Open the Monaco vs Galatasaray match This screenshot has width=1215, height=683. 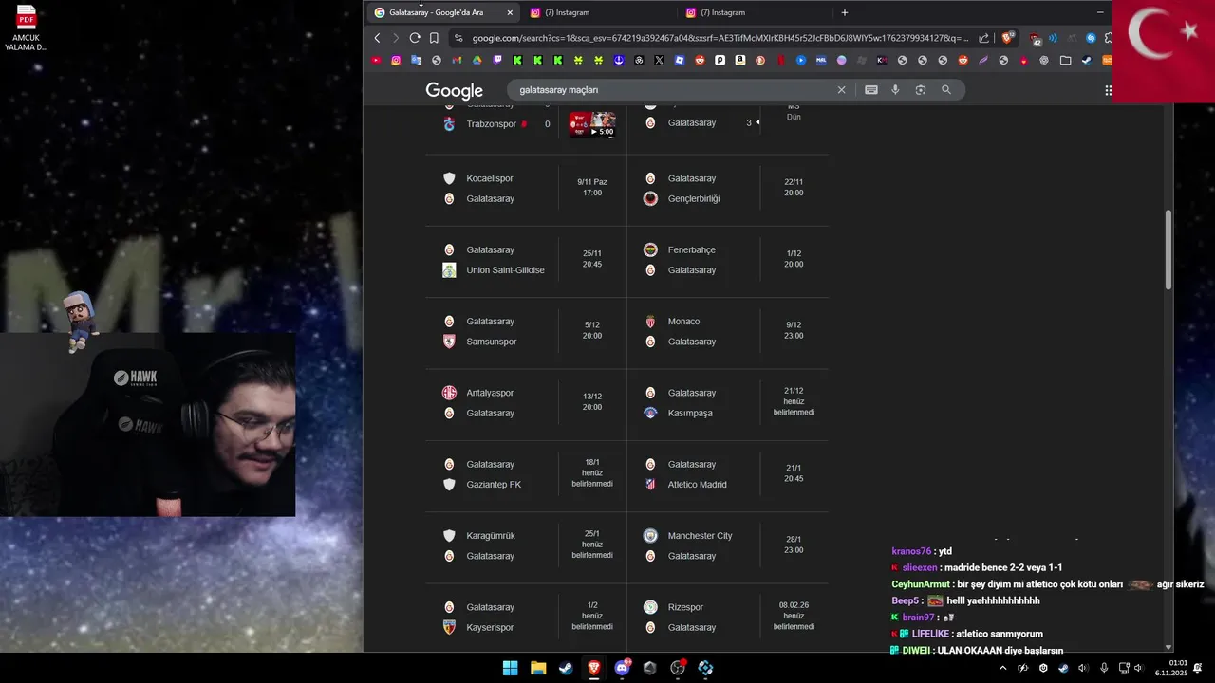point(728,331)
